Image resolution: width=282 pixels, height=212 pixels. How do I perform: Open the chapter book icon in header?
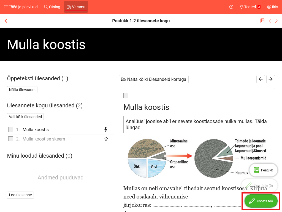pos(262,21)
